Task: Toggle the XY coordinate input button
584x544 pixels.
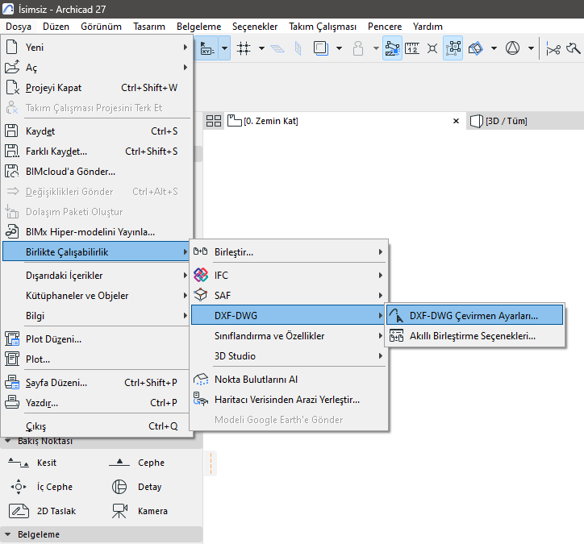Action: tap(206, 48)
